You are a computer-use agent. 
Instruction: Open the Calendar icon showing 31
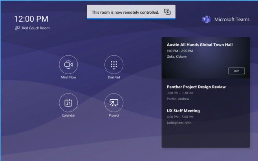tap(68, 103)
